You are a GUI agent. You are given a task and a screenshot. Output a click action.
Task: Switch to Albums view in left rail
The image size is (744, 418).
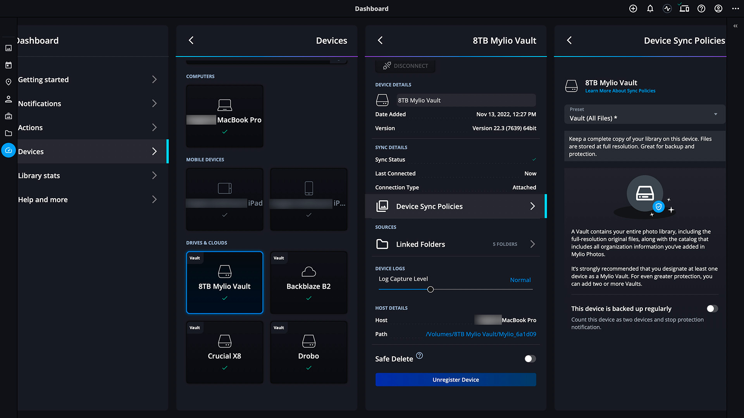[x=9, y=116]
